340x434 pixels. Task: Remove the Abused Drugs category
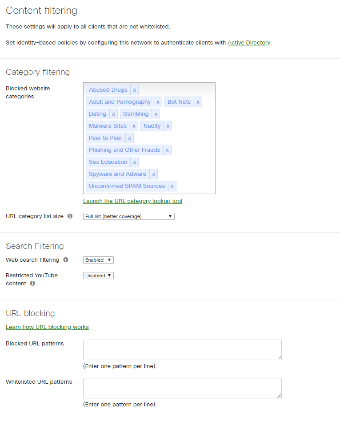pyautogui.click(x=134, y=90)
